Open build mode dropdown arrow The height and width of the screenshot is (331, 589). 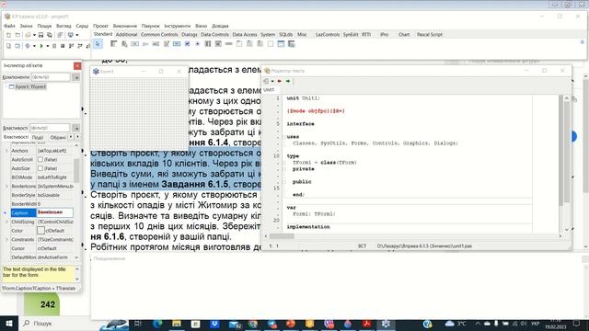[34, 46]
